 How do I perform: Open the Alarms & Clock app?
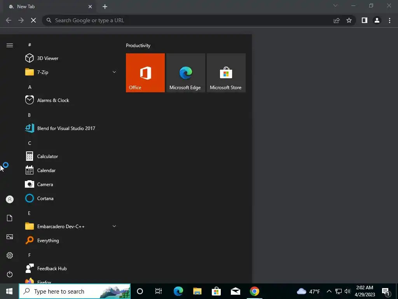click(71, 100)
